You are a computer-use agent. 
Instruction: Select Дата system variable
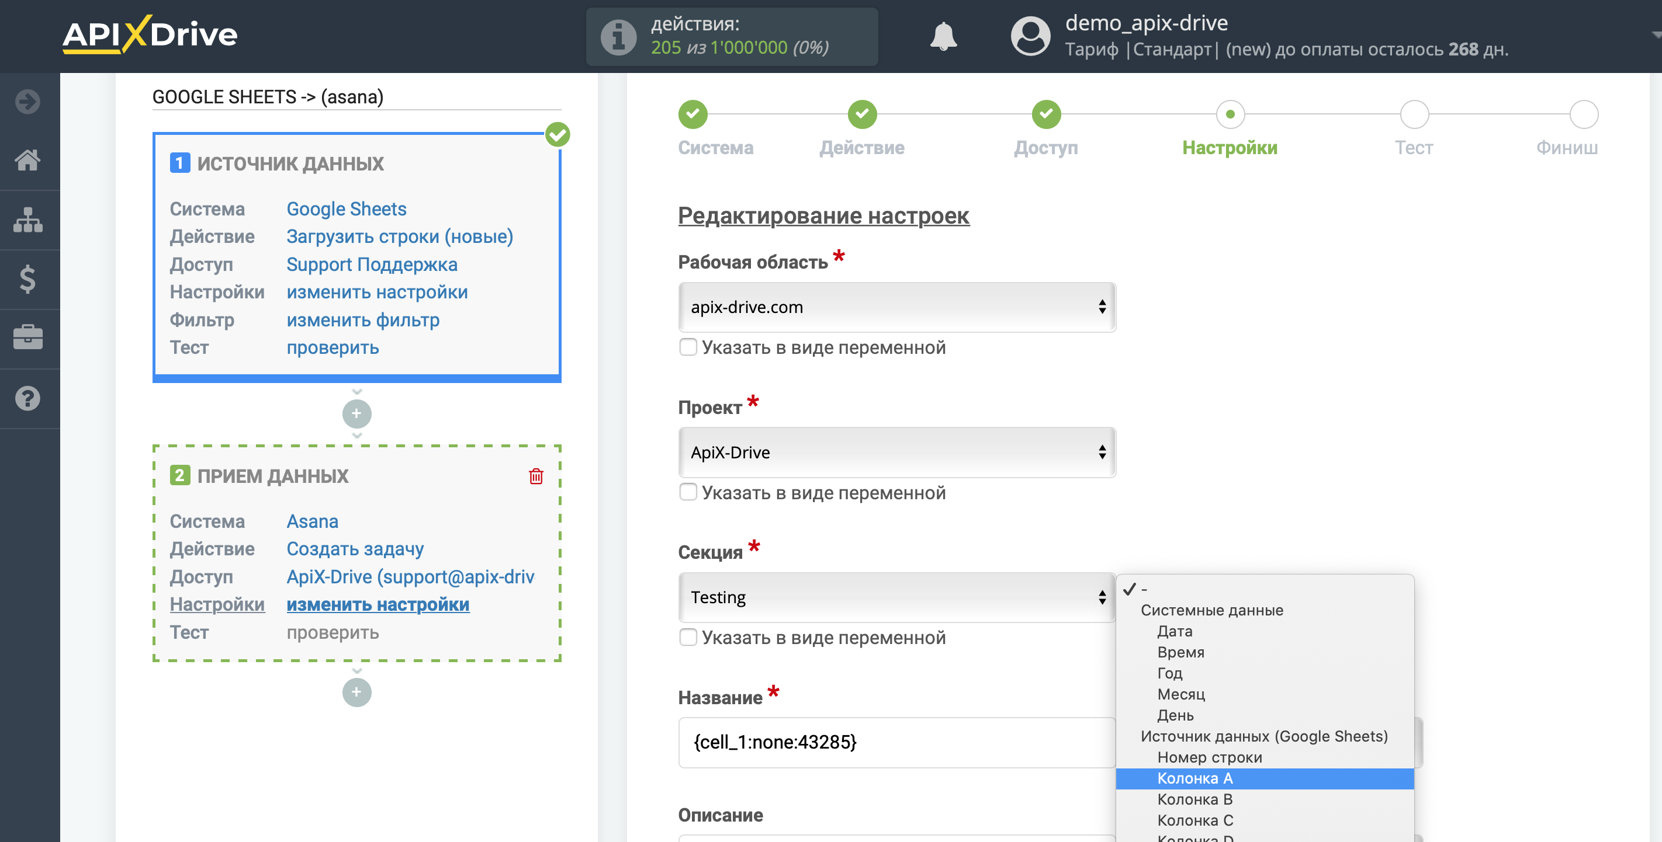click(1265, 631)
